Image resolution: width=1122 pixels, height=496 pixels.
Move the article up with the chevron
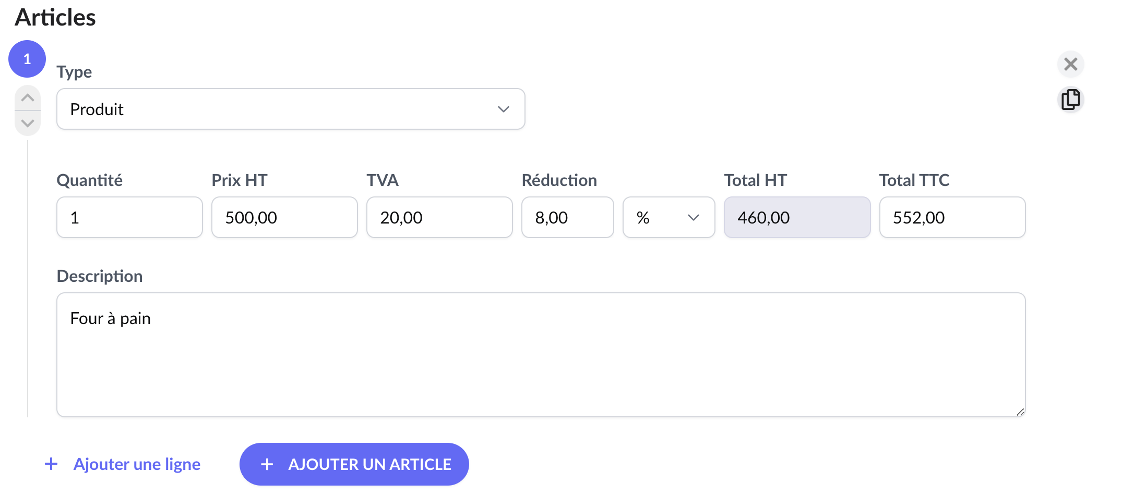click(28, 97)
